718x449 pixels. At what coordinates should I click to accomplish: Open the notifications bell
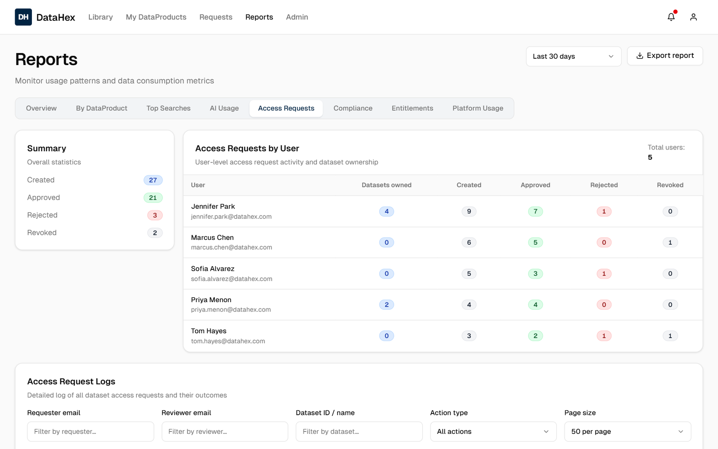coord(671,17)
